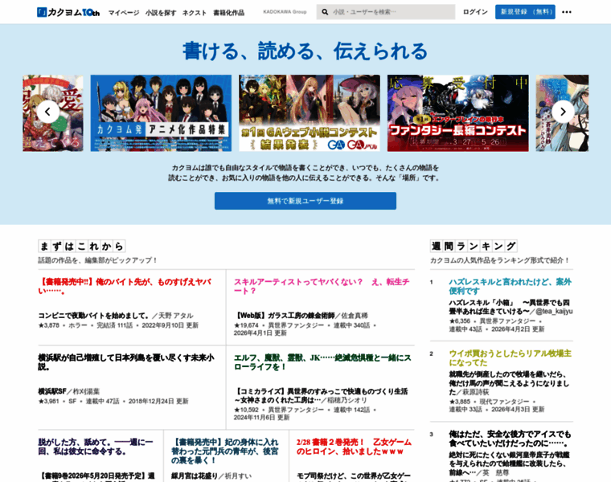Image resolution: width=611 pixels, height=482 pixels.
Task: Open the GAウェブ小説コンテスト結果発表 banner
Action: [310, 113]
